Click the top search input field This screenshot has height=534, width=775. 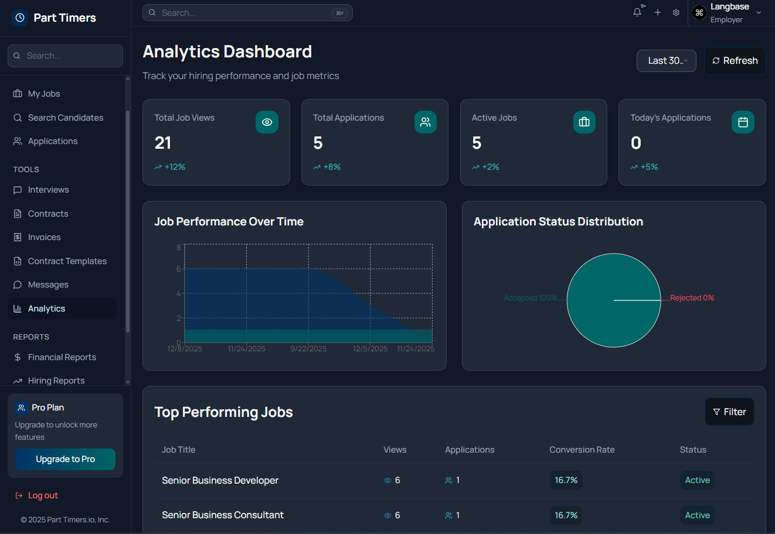tap(247, 12)
